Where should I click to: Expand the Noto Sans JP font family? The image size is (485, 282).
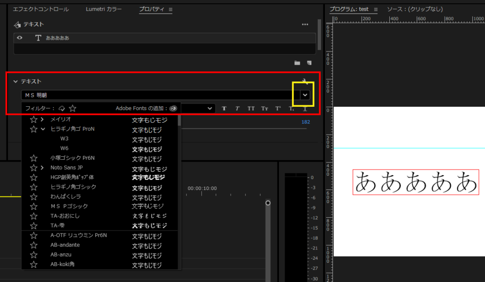tap(43, 168)
